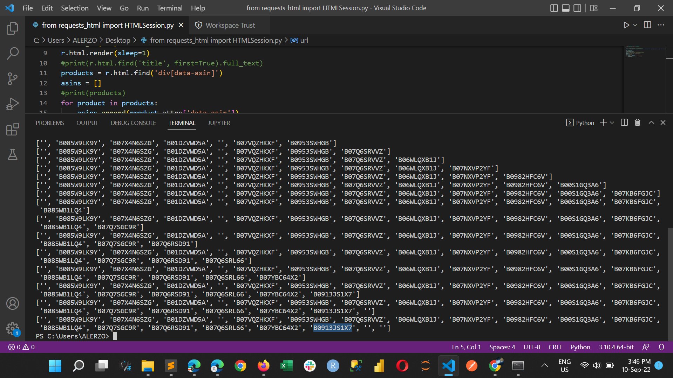Screen dimensions: 673x378
Task: Create a new terminal with the plus icon
Action: click(603, 122)
